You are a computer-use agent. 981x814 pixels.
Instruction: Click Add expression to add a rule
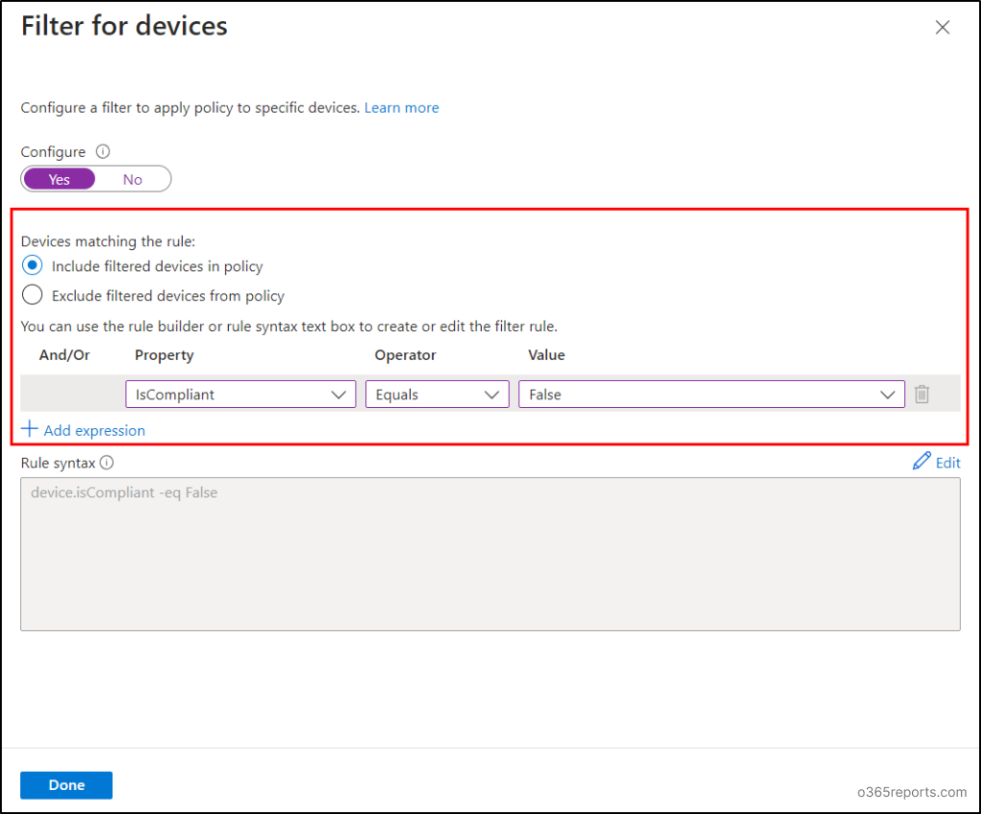click(93, 430)
